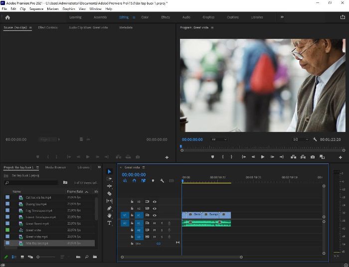
Task: Click Mark In in Program monitor
Action: 222,157
